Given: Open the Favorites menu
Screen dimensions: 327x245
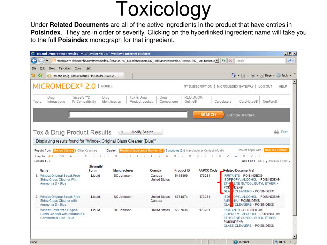Looking at the screenshot, I should [65, 68].
